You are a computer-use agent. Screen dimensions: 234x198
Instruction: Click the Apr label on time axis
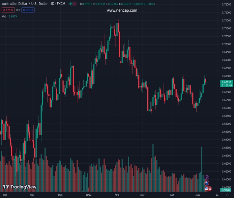(x=172, y=195)
